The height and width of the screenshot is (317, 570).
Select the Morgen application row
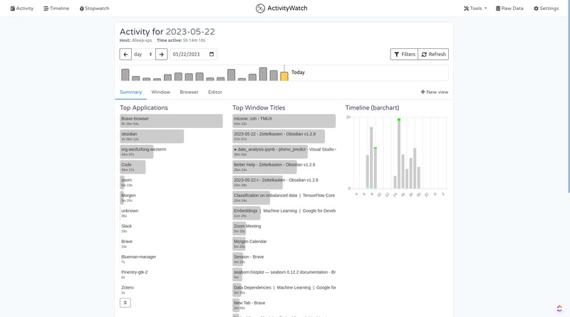click(128, 198)
